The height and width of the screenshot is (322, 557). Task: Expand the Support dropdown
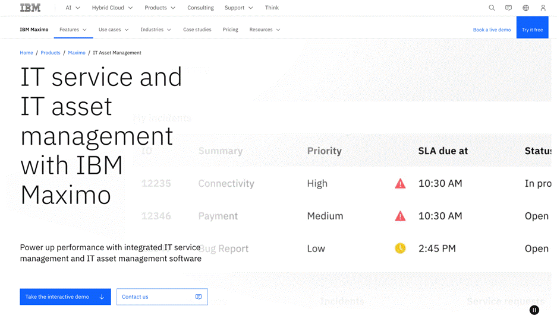(238, 8)
